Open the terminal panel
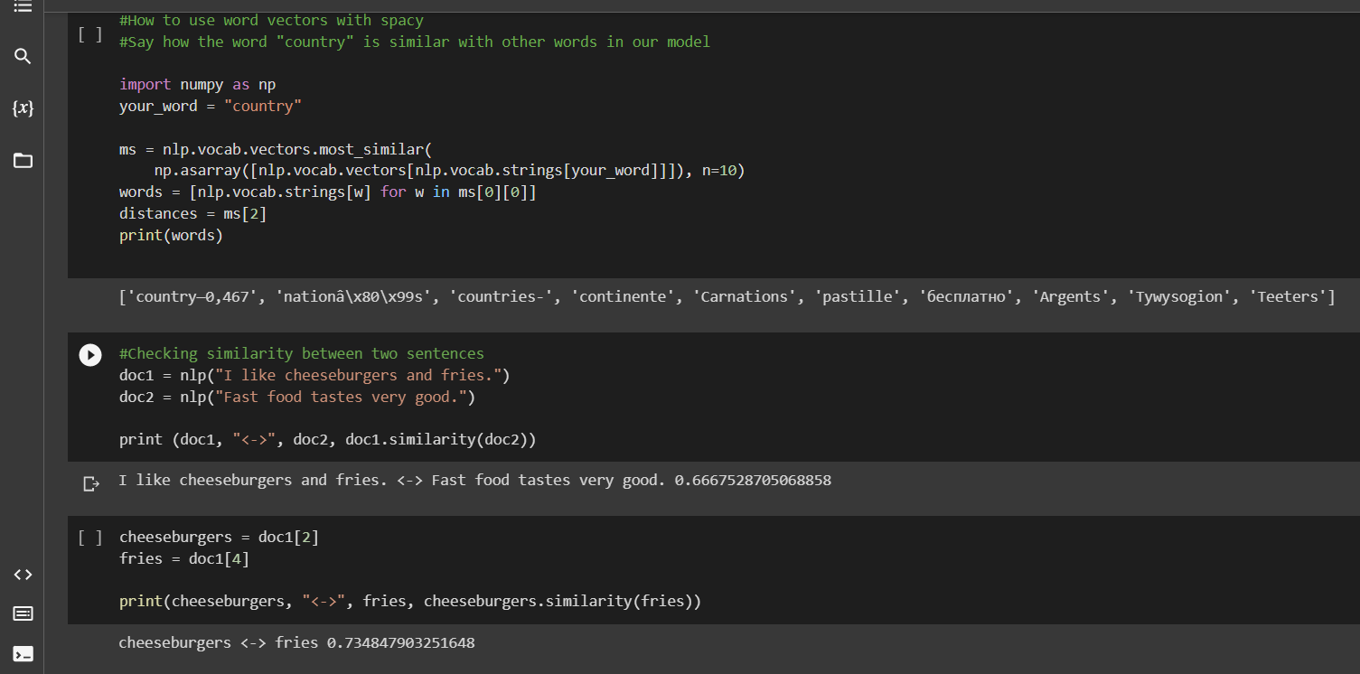This screenshot has height=674, width=1360. (x=23, y=653)
